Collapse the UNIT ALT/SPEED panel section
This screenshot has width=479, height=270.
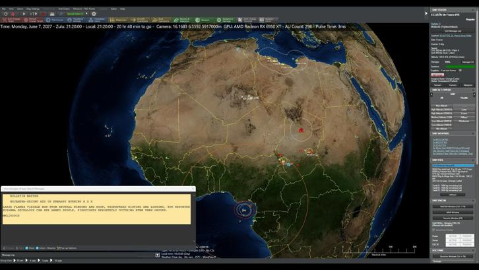click(473, 90)
